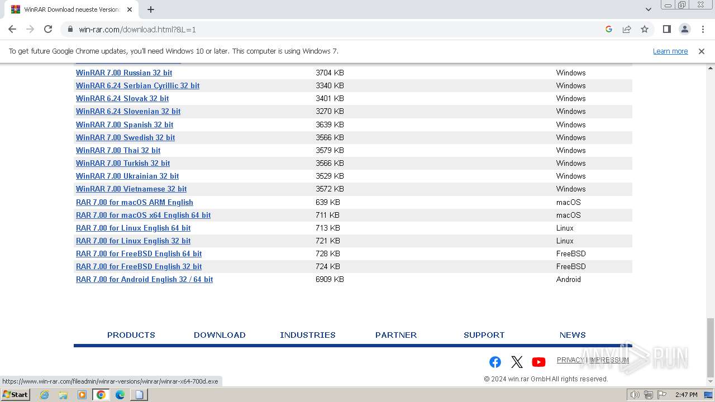
Task: Download RAR 7.00 for Linux English 64 bit
Action: pos(133,228)
